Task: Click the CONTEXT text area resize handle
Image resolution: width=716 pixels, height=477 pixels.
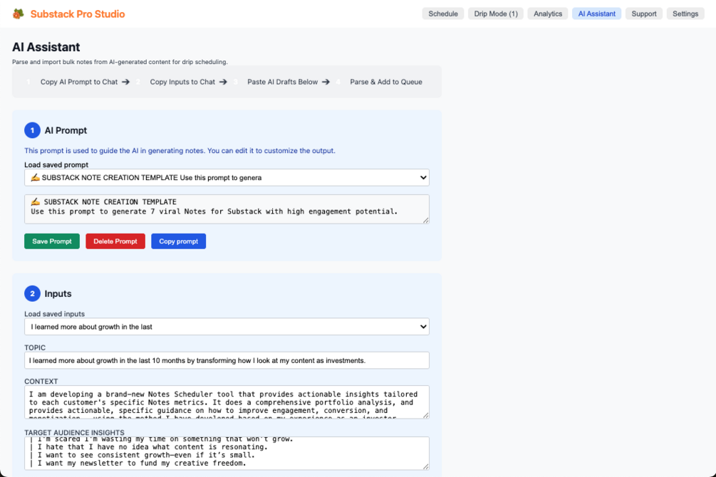Action: (425, 415)
